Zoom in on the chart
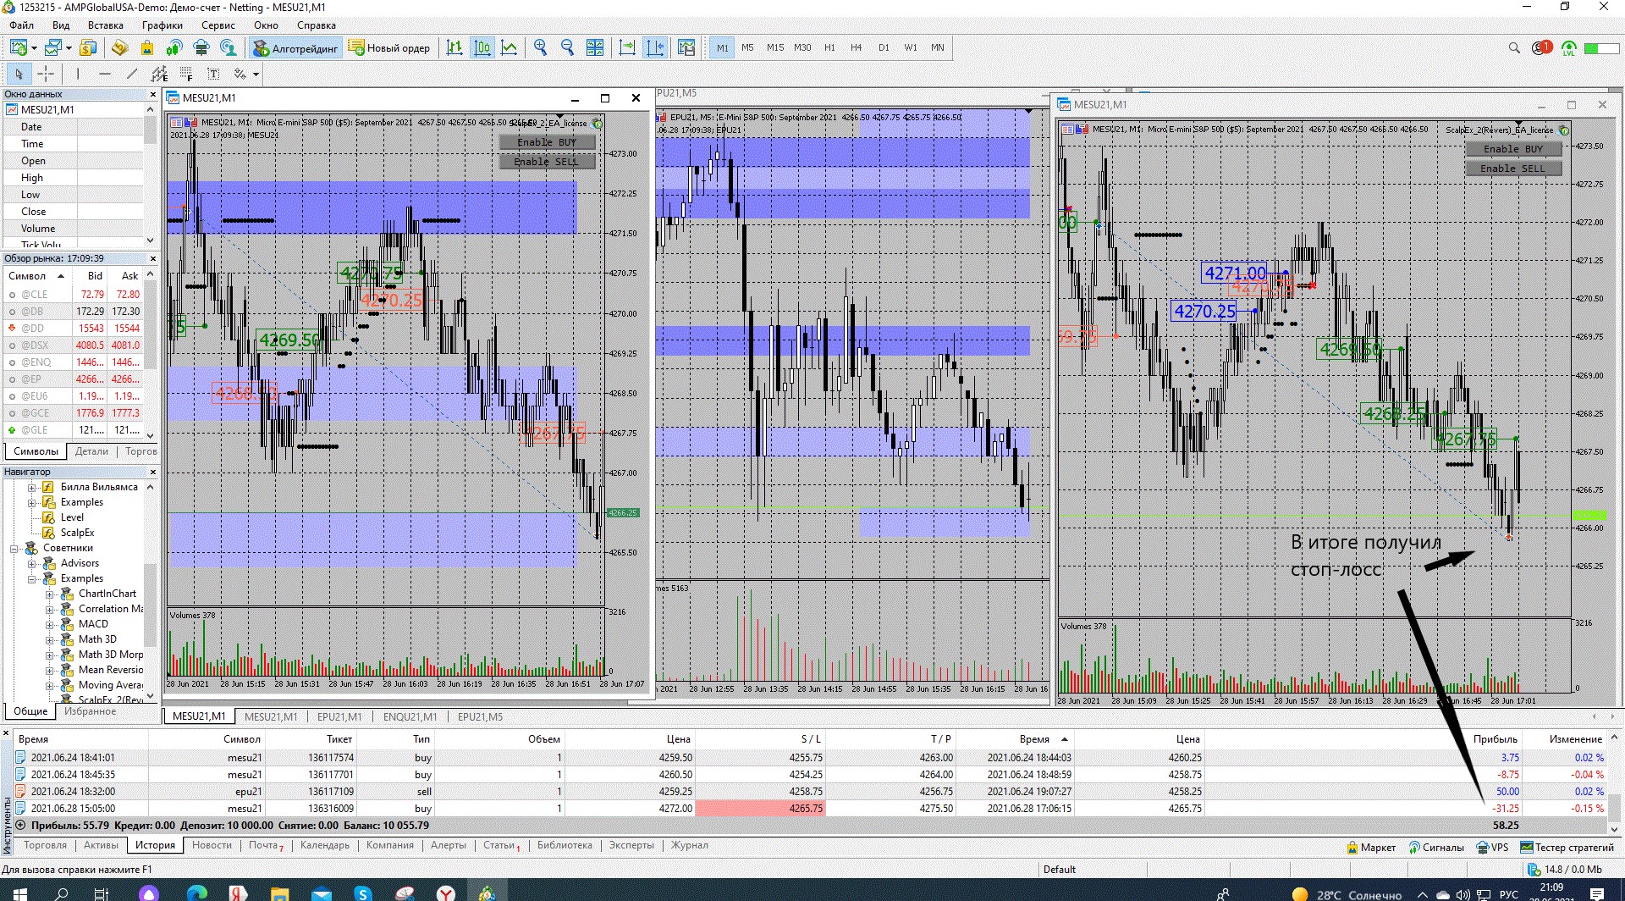This screenshot has height=901, width=1625. 540,47
